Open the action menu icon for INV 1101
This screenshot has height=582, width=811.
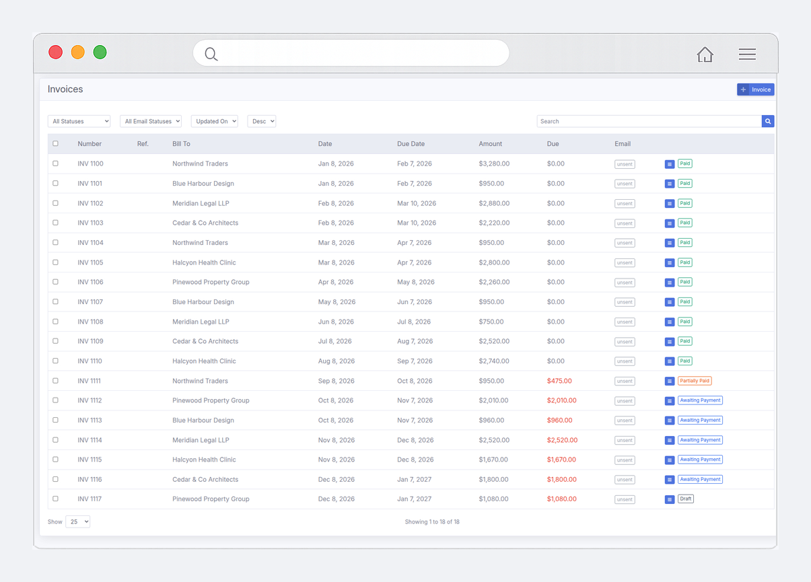[670, 184]
